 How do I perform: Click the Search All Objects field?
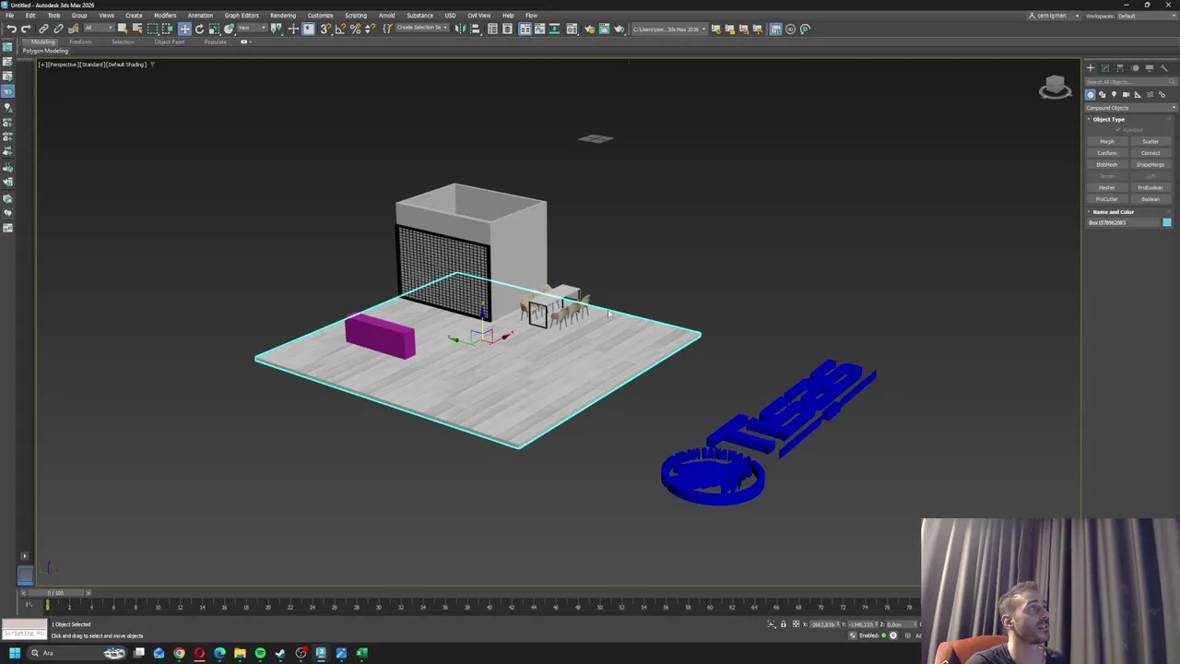1130,82
